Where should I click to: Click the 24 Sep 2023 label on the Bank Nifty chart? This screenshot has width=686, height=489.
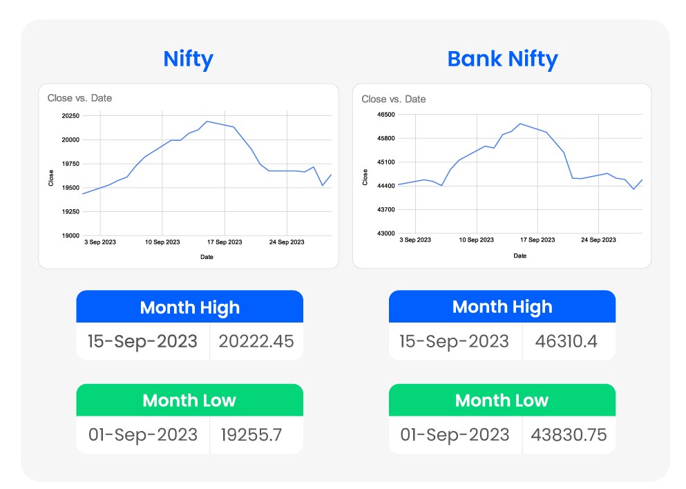click(x=598, y=240)
